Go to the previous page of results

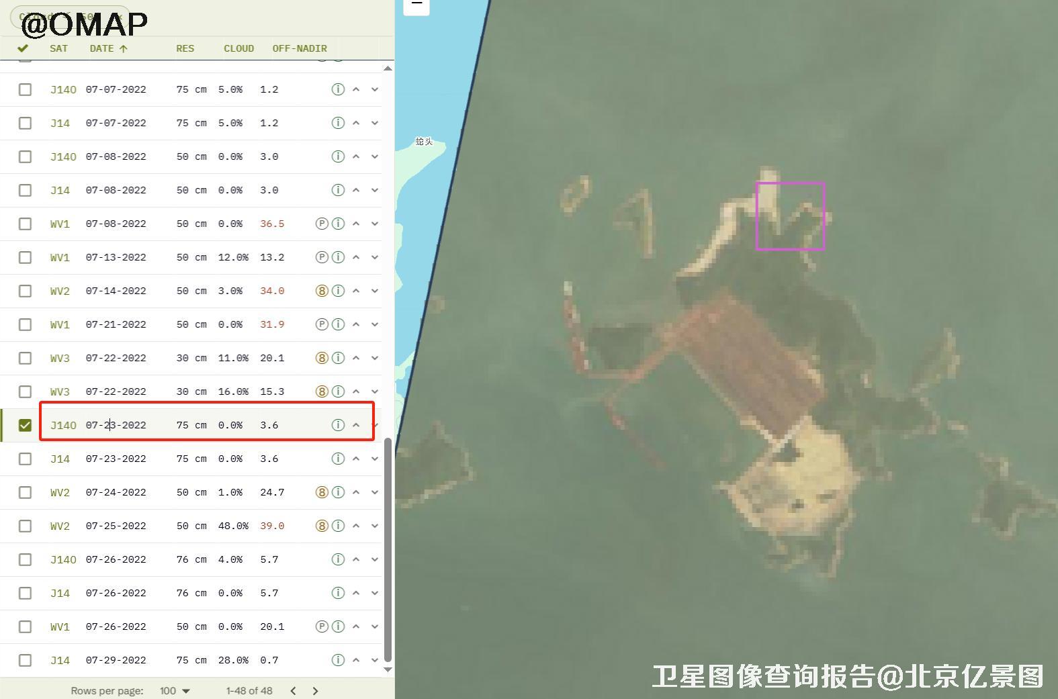tap(293, 691)
